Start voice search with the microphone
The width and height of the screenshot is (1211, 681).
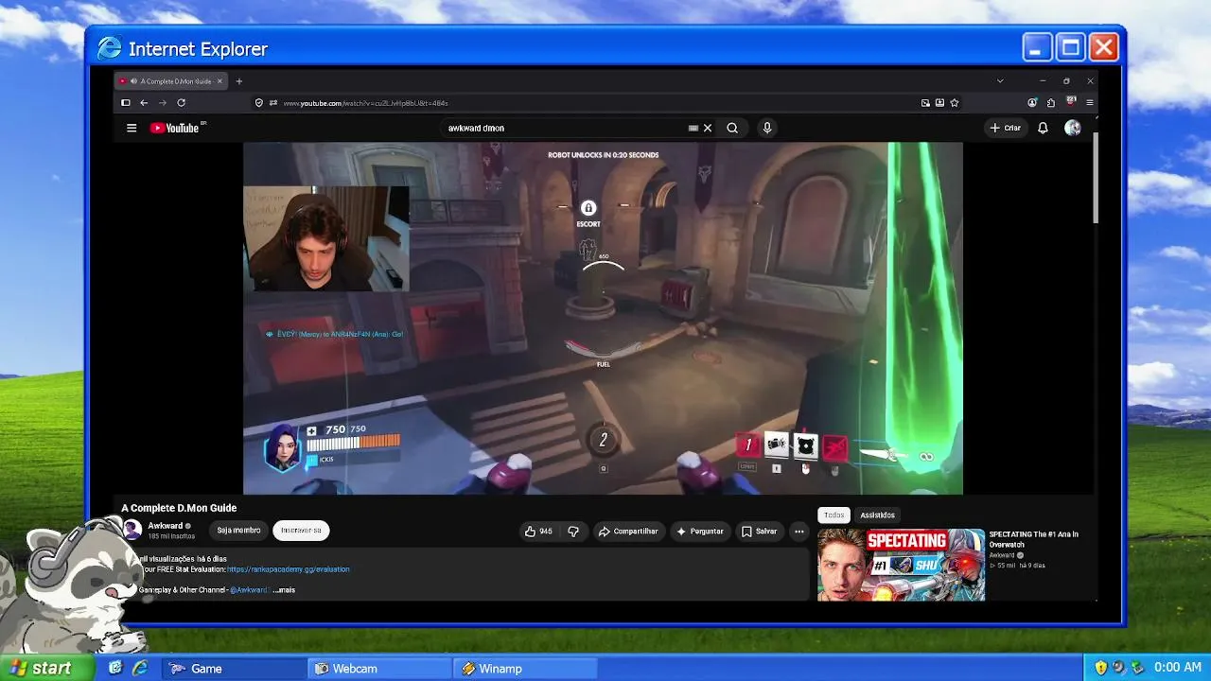tap(767, 128)
